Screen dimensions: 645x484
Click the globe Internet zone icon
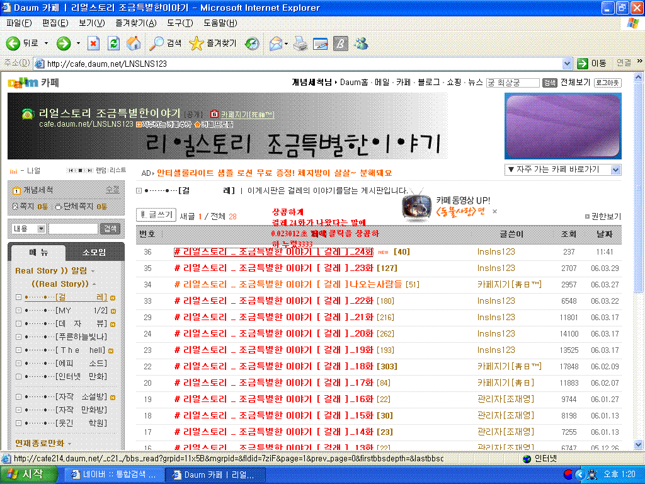pos(527,459)
